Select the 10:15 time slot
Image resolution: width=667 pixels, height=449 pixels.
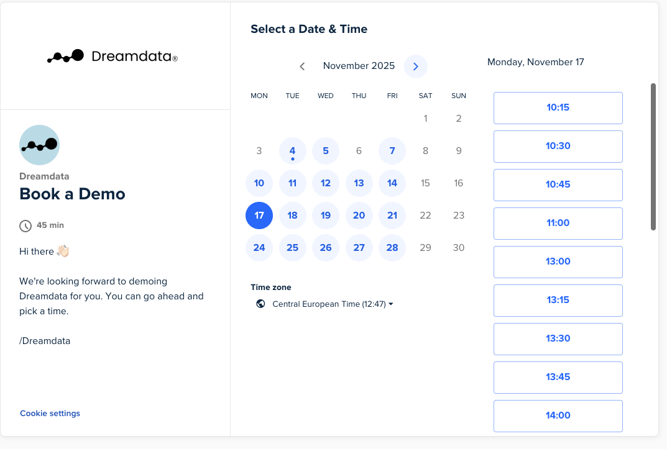pos(558,107)
